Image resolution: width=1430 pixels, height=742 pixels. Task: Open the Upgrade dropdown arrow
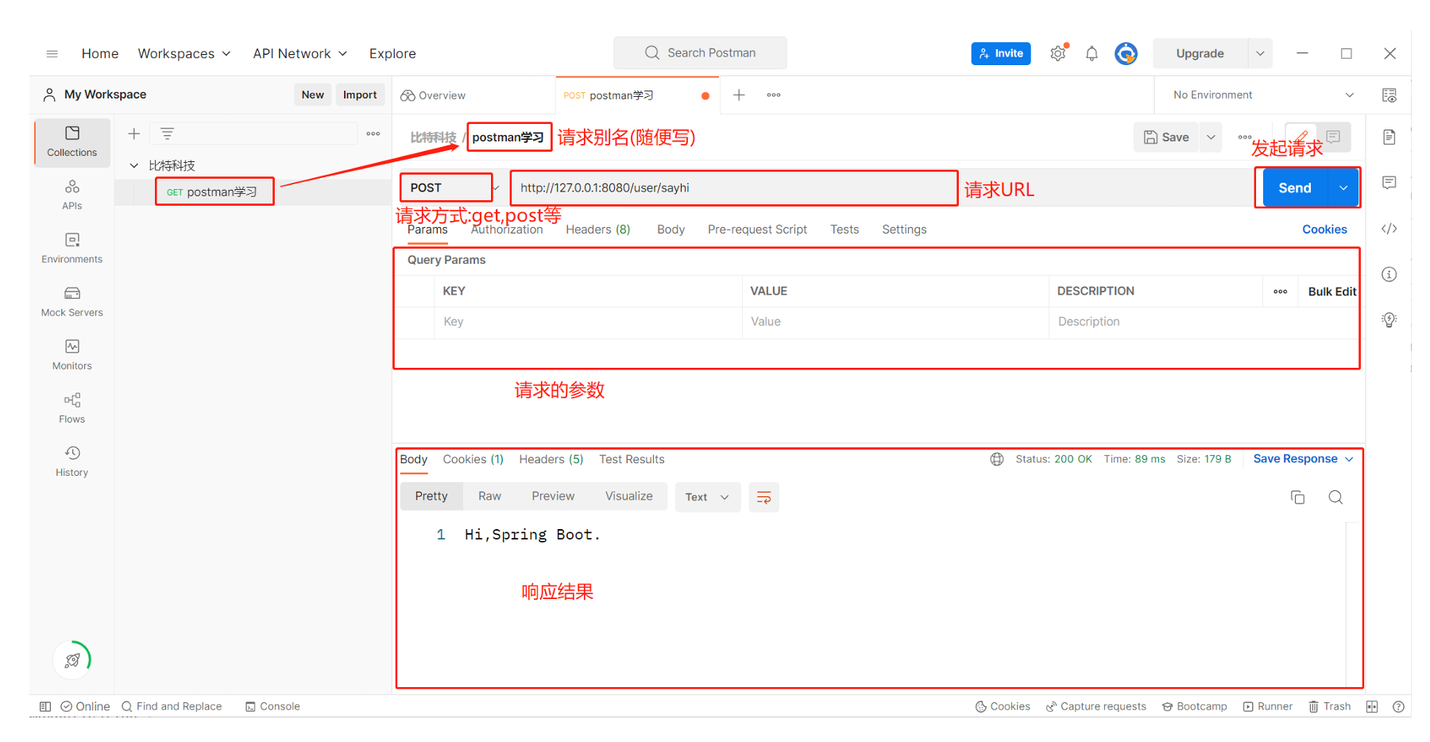(1260, 53)
